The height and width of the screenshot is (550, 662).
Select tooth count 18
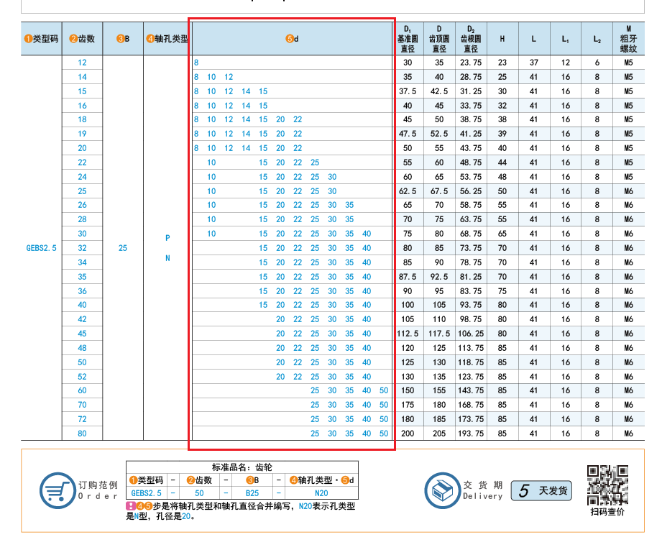(83, 119)
